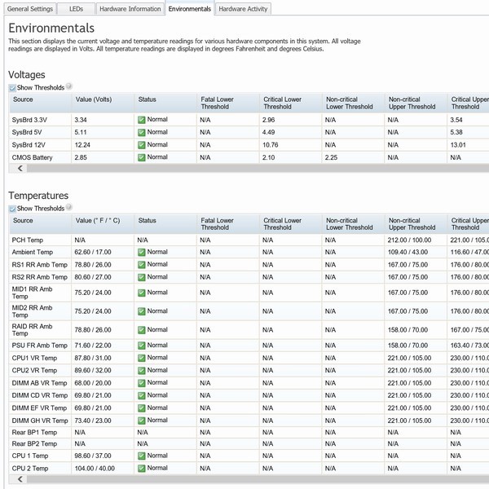
Task: Click the 109.40 / 43.00 threshold value
Action: (408, 252)
